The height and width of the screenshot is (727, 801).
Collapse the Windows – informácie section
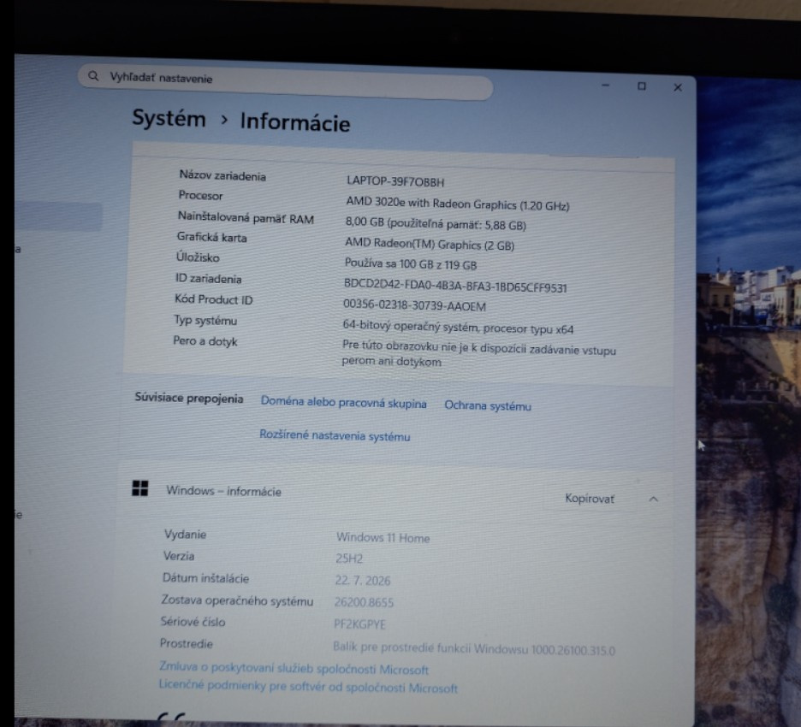pyautogui.click(x=653, y=499)
